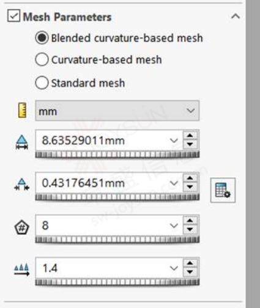
Task: Click the element size growth ratio icon
Action: pyautogui.click(x=22, y=269)
